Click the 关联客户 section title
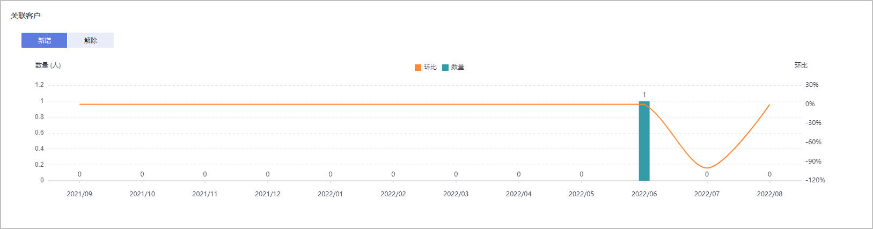The width and height of the screenshot is (873, 229). pyautogui.click(x=26, y=16)
